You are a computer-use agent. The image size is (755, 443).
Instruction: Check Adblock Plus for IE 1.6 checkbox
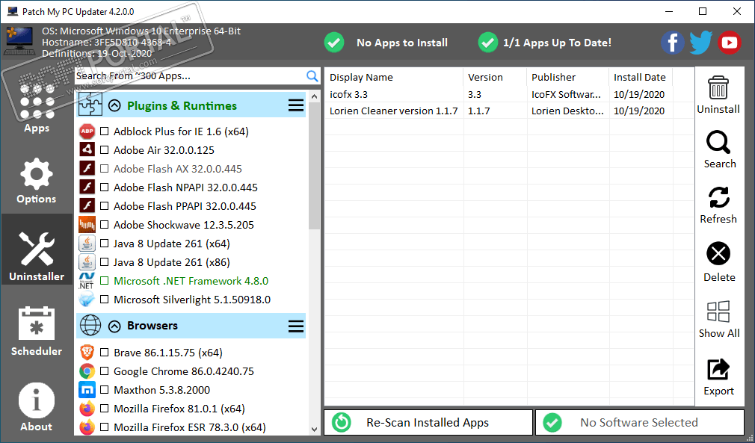[x=104, y=131]
